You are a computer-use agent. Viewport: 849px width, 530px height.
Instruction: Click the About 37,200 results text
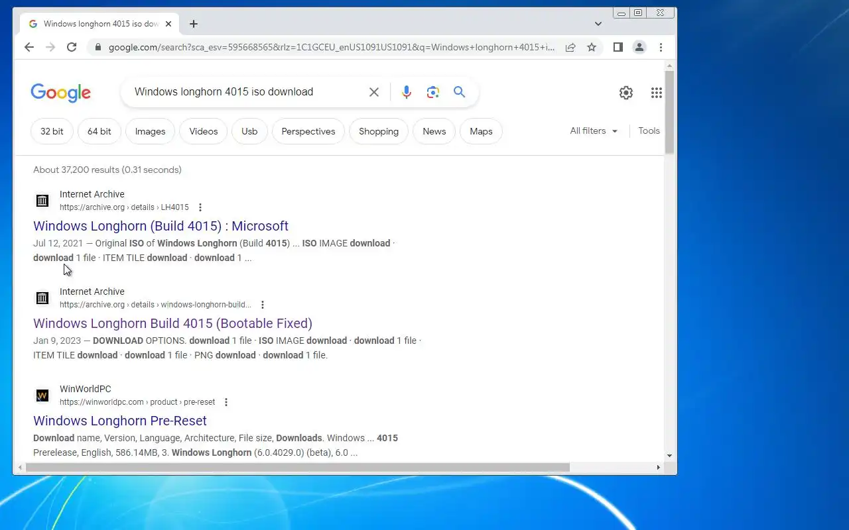107,170
